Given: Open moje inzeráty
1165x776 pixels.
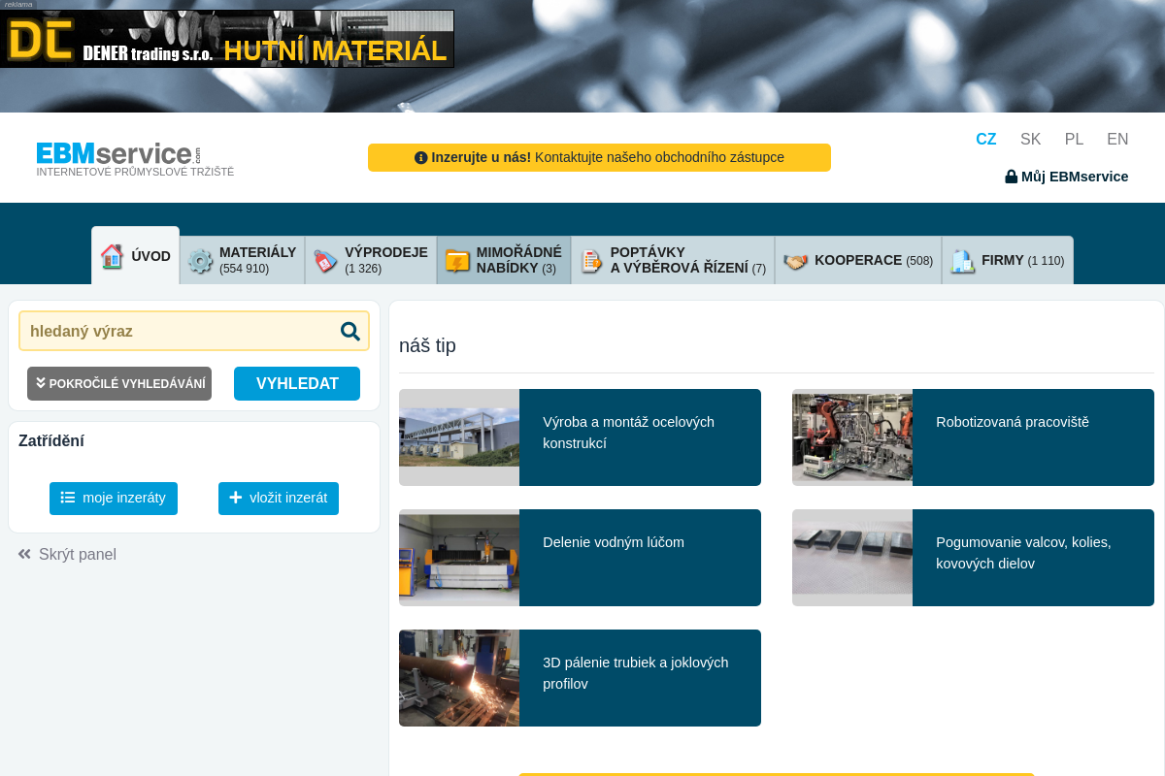Looking at the screenshot, I should pyautogui.click(x=114, y=498).
